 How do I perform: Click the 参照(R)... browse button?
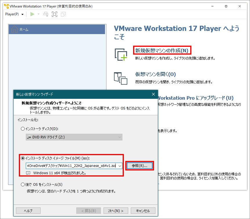[140, 166]
